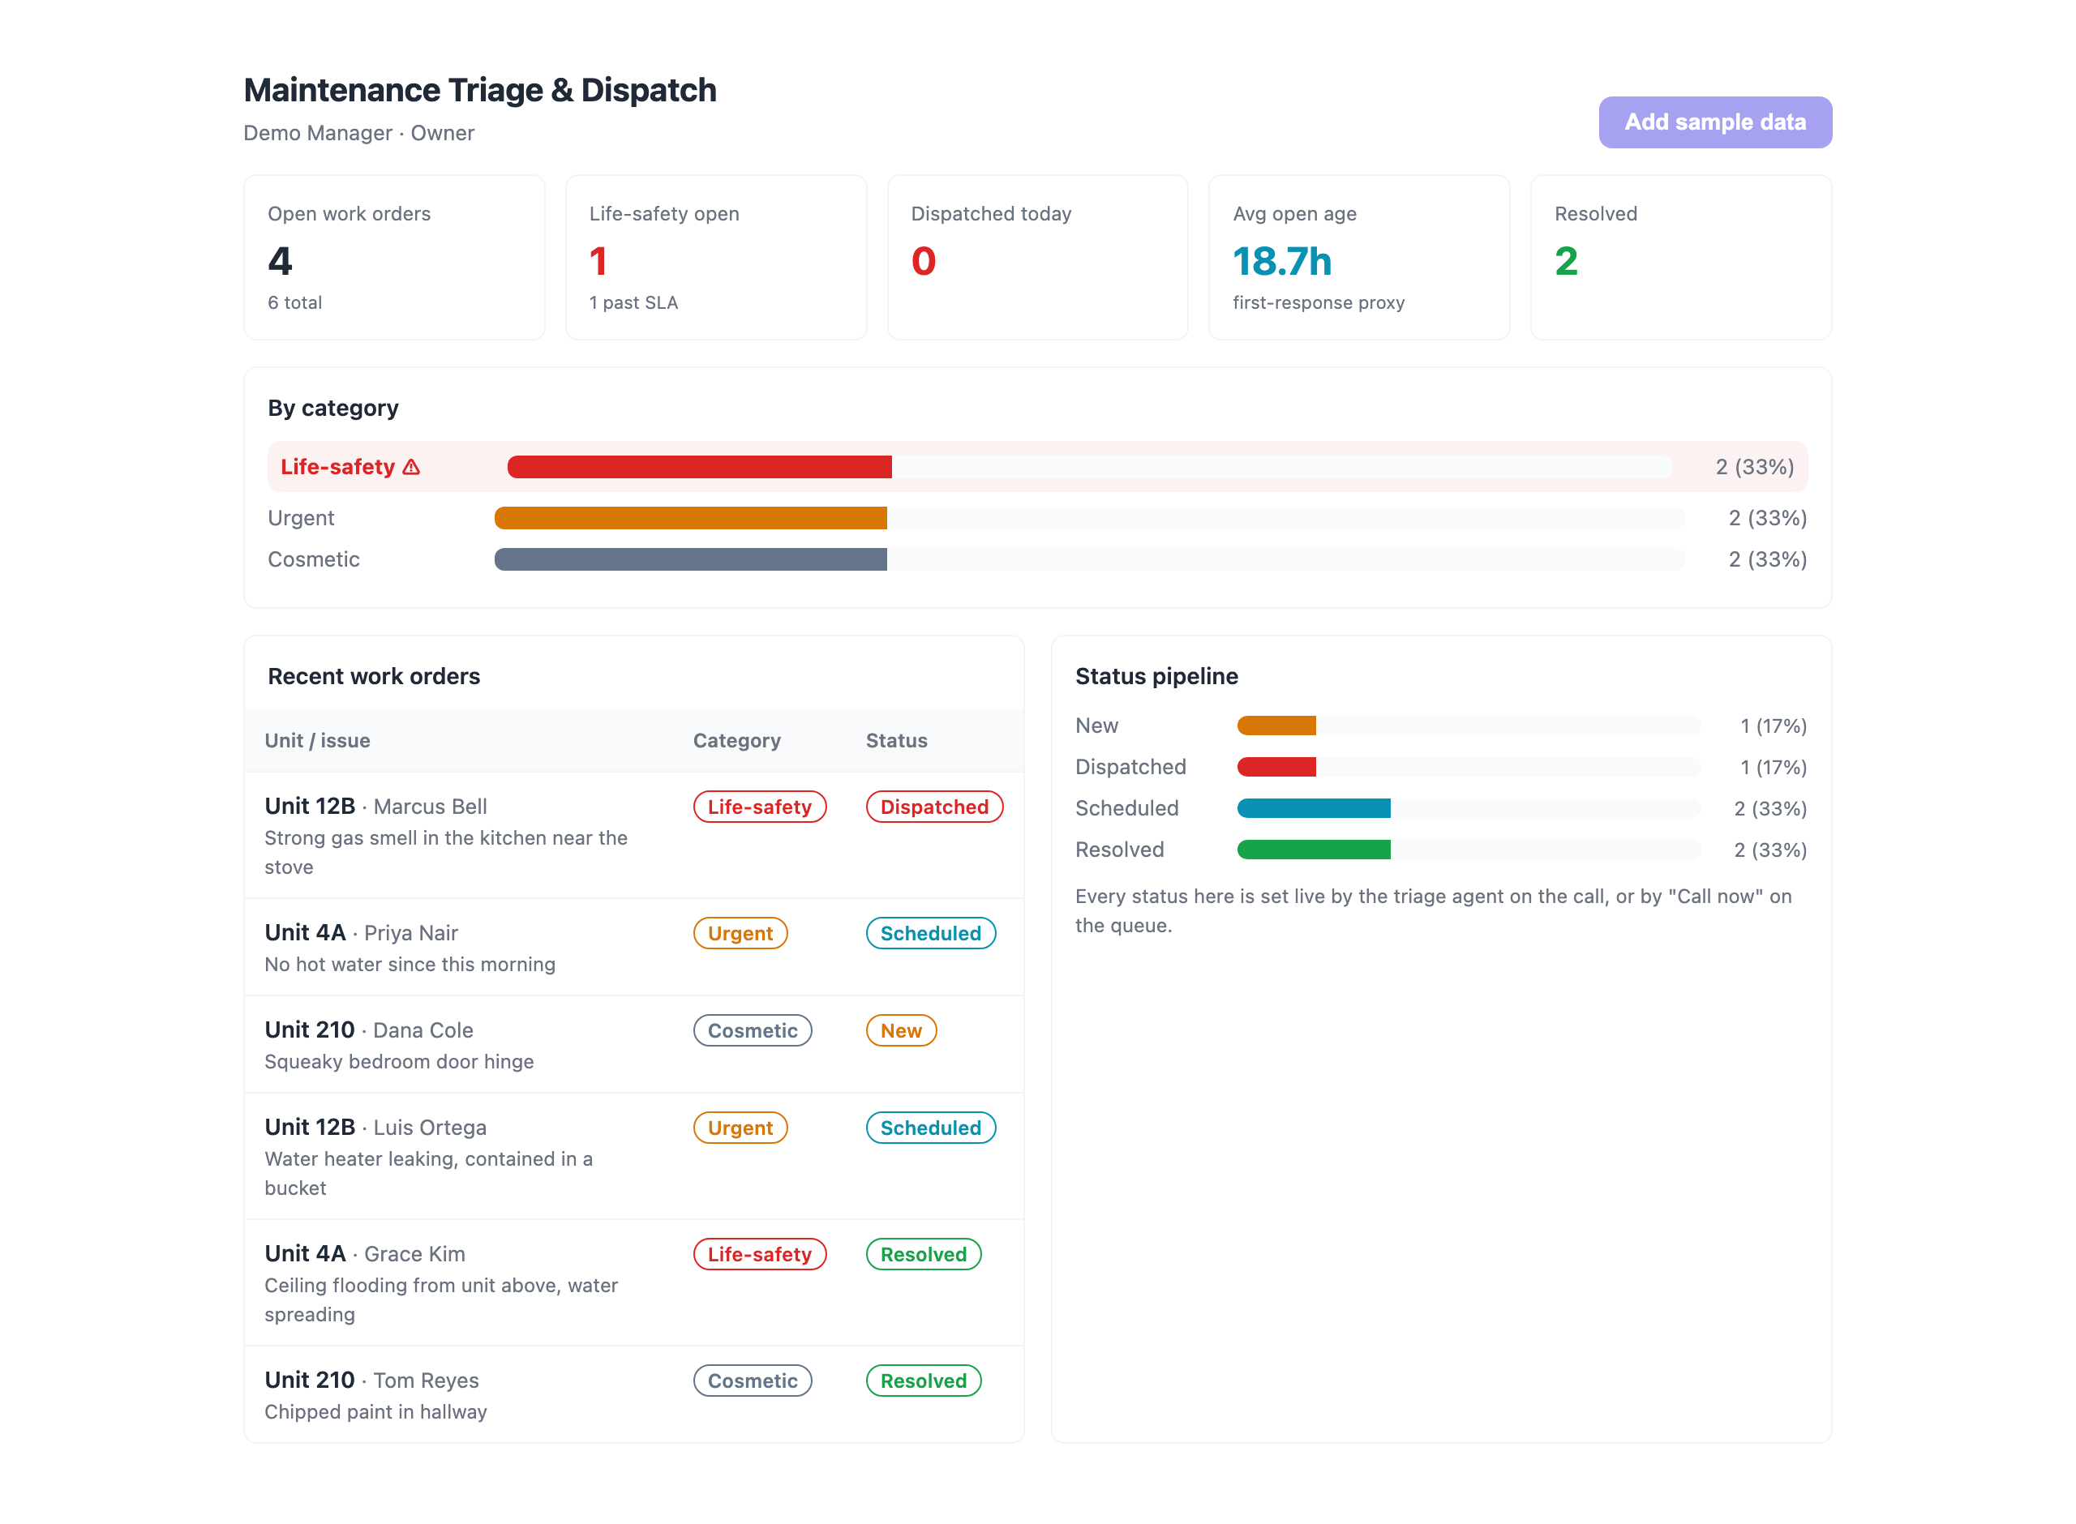Screen dimensions: 2076x1524
Task: Click the Maintenance Triage & Dispatch title
Action: 480,89
